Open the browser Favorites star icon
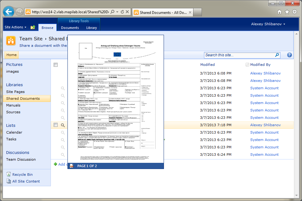The width and height of the screenshot is (302, 201). (287, 12)
